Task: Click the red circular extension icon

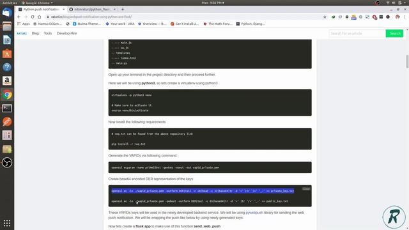Action: click(x=374, y=17)
